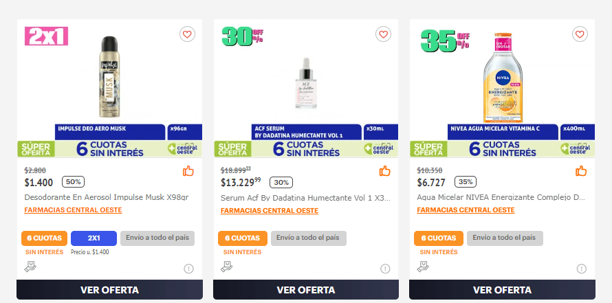Click the 6 CUOTAS tag on Impulse card
This screenshot has height=303, width=612.
click(x=44, y=238)
